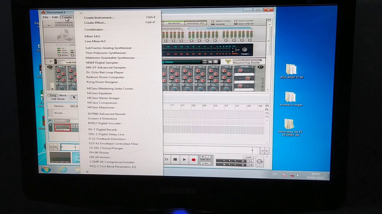Toggle the Loop button in the transport
This screenshot has height=214, width=382.
[x=248, y=157]
